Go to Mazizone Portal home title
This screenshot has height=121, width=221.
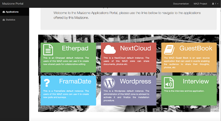pyautogui.click(x=13, y=4)
